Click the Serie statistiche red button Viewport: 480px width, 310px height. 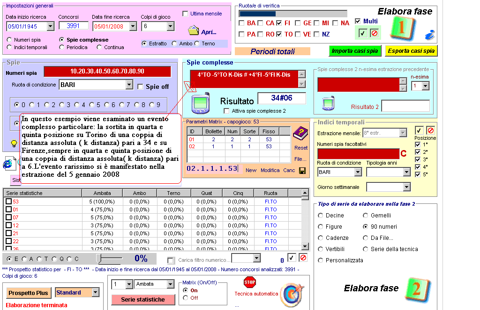[143, 300]
